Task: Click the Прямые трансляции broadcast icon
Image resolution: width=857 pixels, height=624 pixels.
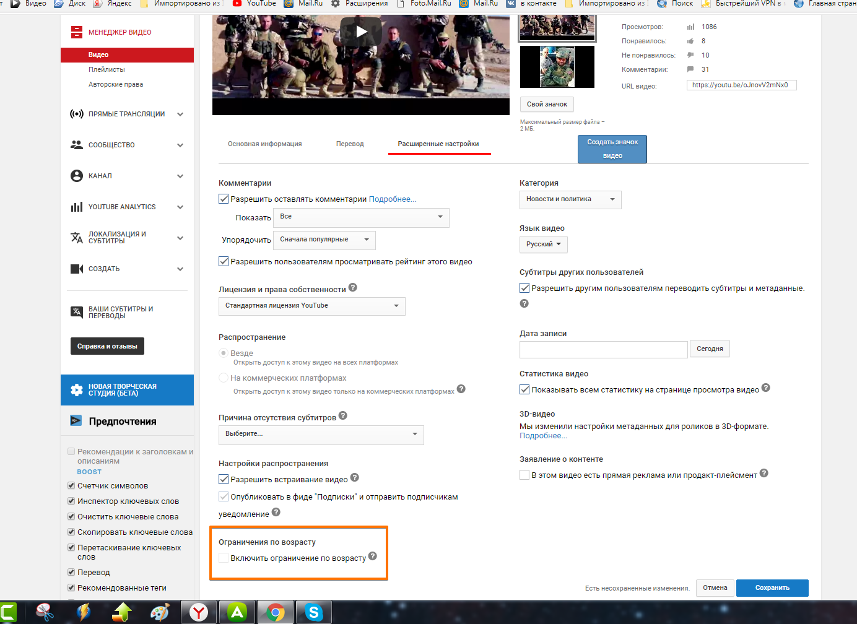Action: [x=77, y=114]
